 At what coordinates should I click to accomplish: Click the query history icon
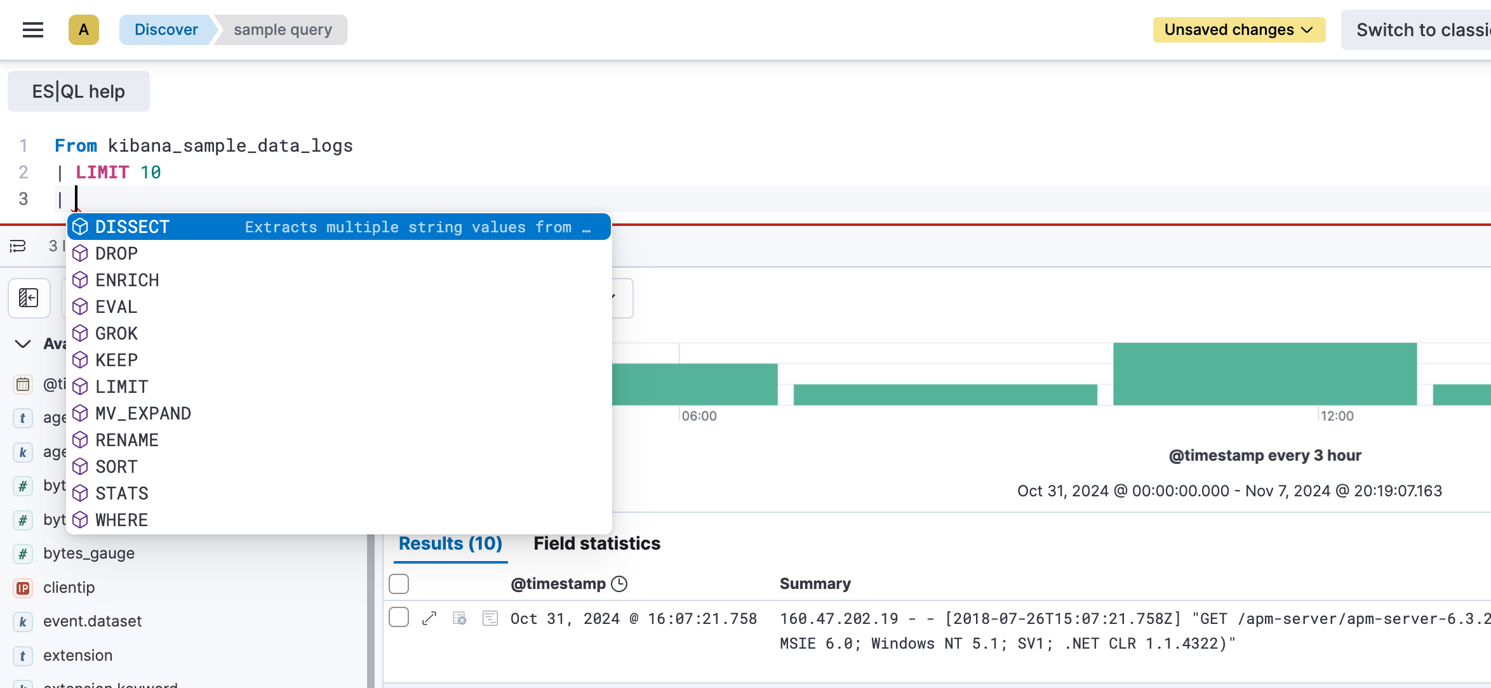(x=17, y=246)
